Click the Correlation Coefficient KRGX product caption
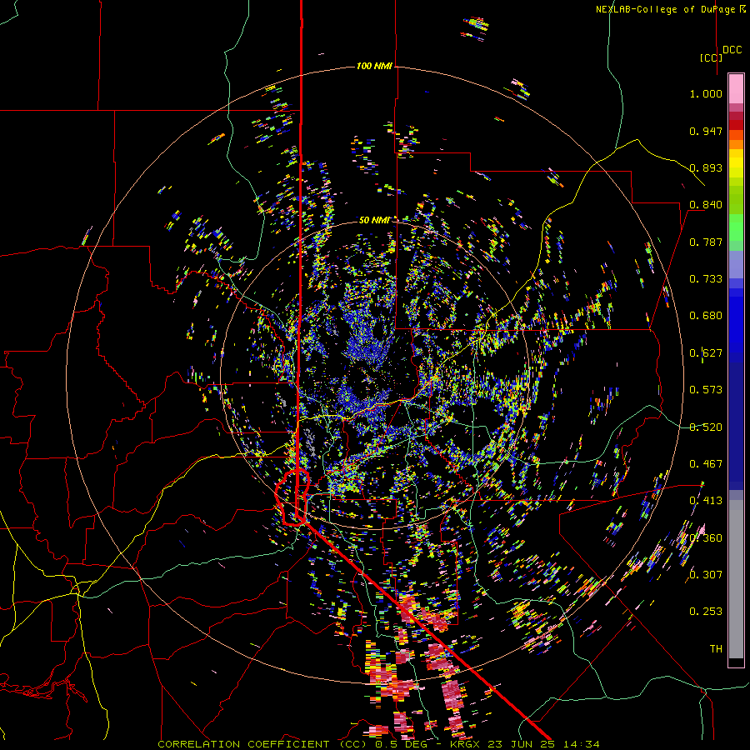This screenshot has height=750, width=750. [x=378, y=744]
